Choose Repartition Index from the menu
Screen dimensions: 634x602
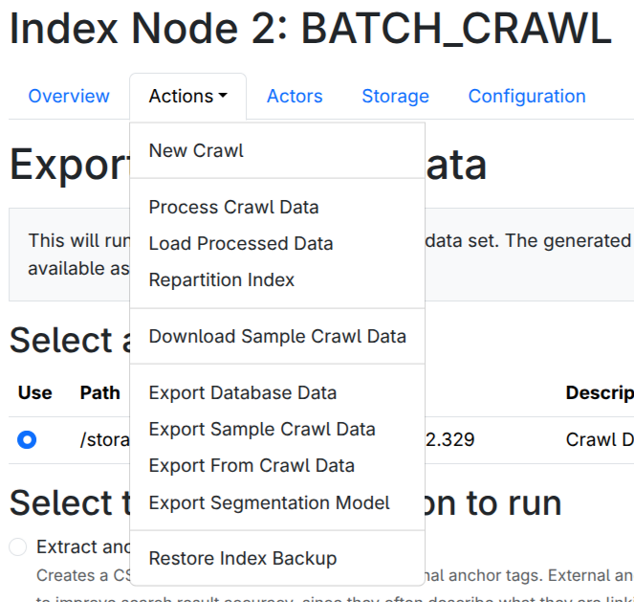tap(222, 280)
